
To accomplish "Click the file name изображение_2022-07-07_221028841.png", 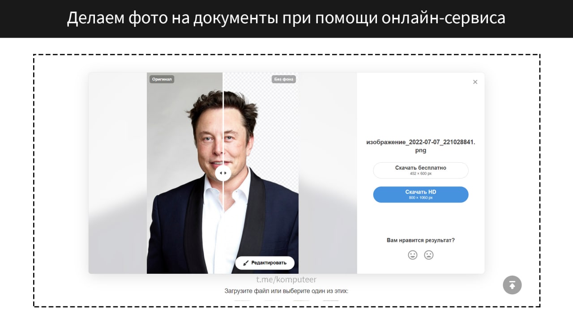I will (421, 146).
